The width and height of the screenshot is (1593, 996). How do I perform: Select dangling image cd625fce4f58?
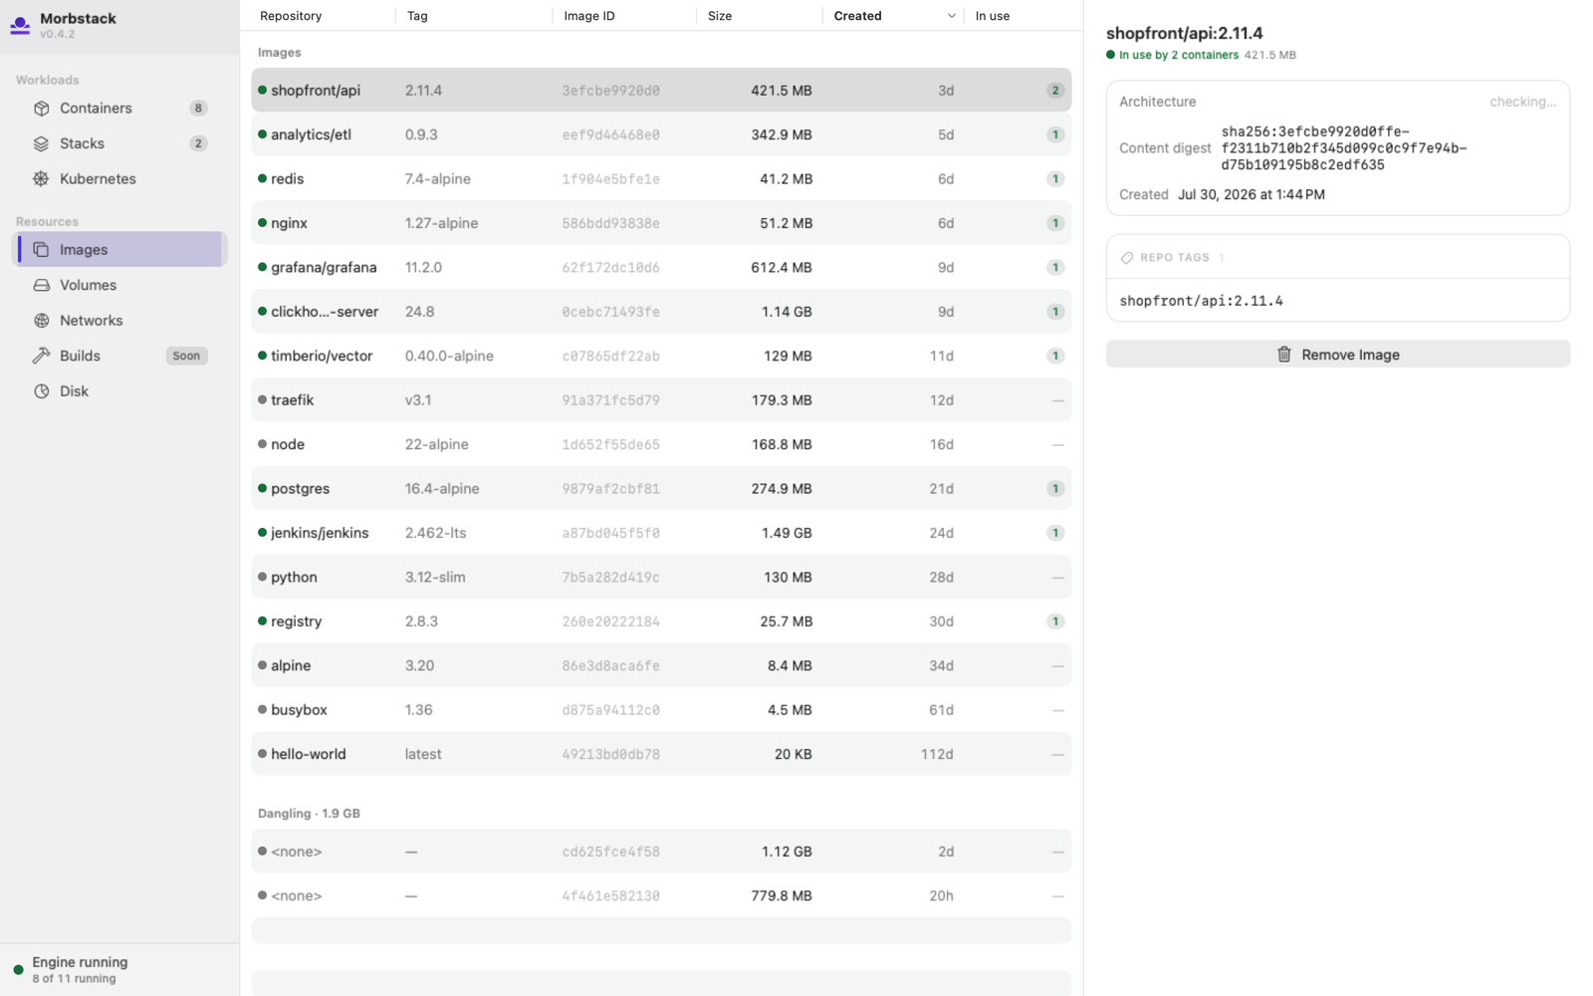pos(661,852)
